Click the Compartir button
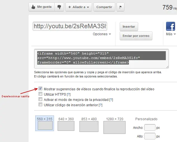This screenshot has width=177, height=142. (104, 7)
